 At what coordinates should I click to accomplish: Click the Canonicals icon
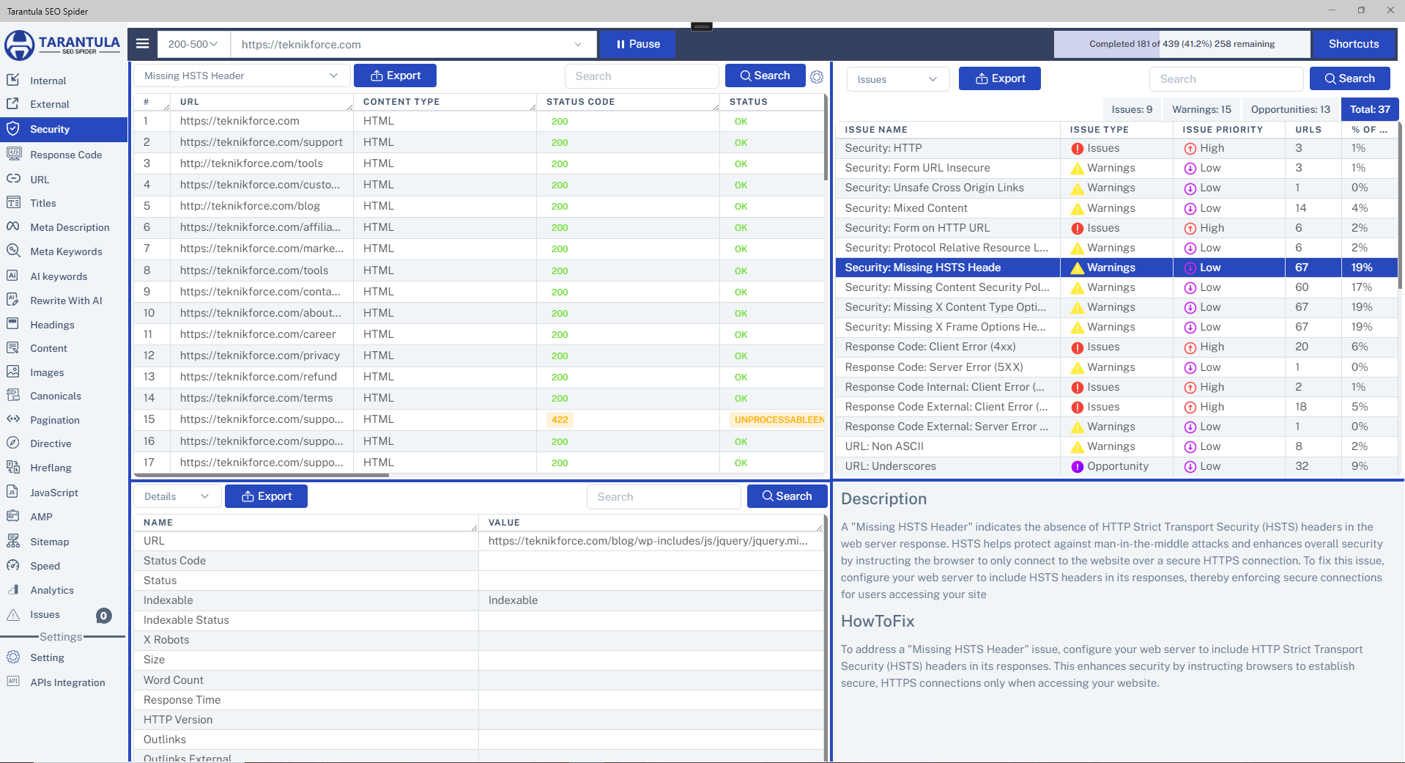(x=13, y=396)
